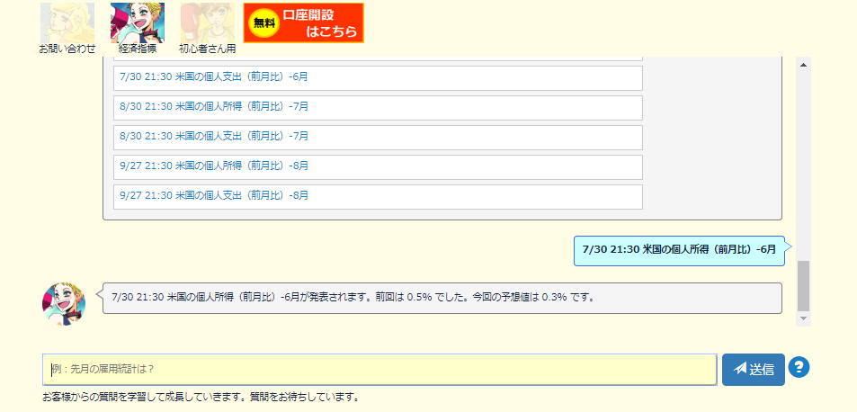Click the bot reply about 前回は 0.5%
Image resolution: width=857 pixels, height=412 pixels.
442,298
